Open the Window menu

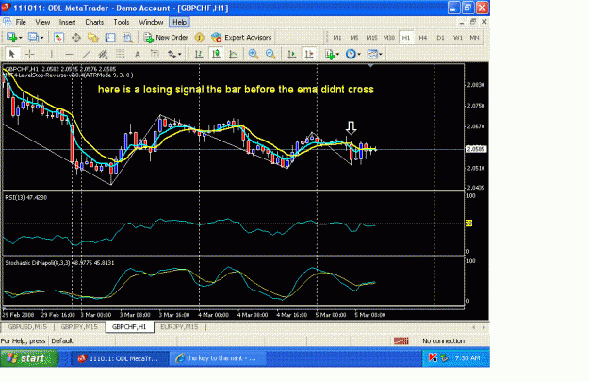(x=151, y=23)
